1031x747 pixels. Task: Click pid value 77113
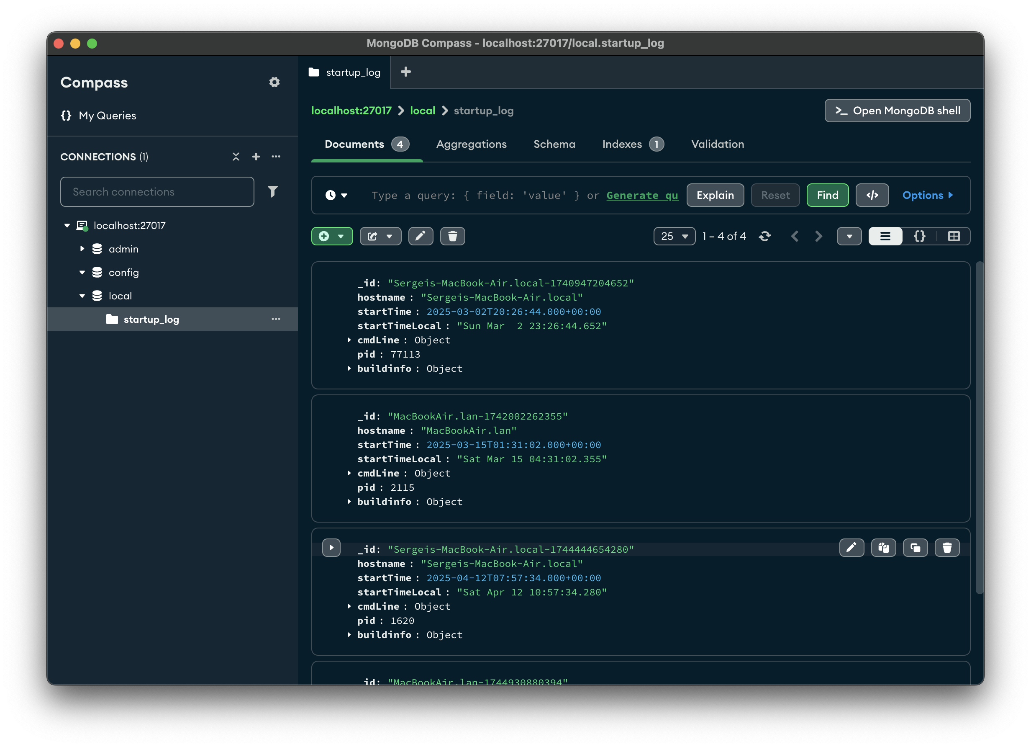pos(405,354)
